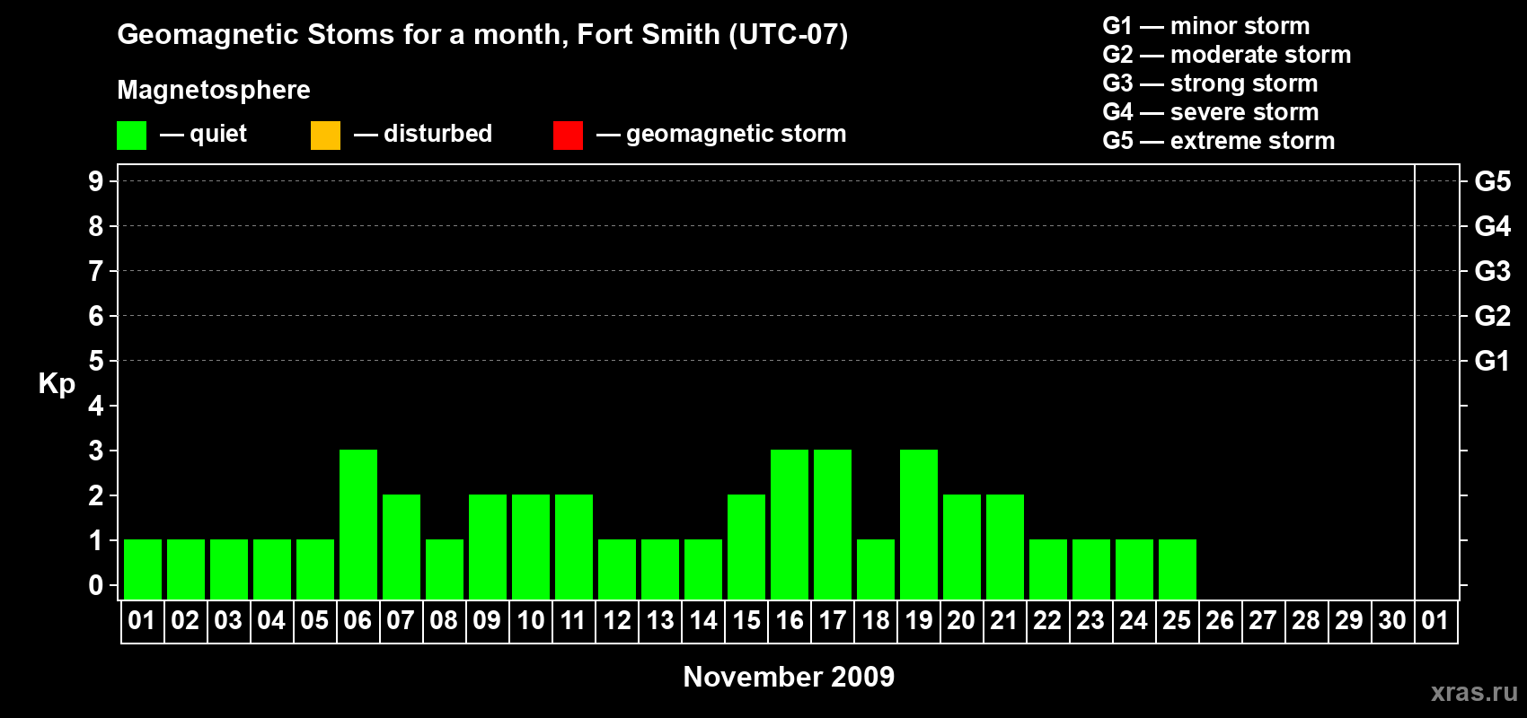Click date cell '22' on x-axis

pyautogui.click(x=1047, y=621)
